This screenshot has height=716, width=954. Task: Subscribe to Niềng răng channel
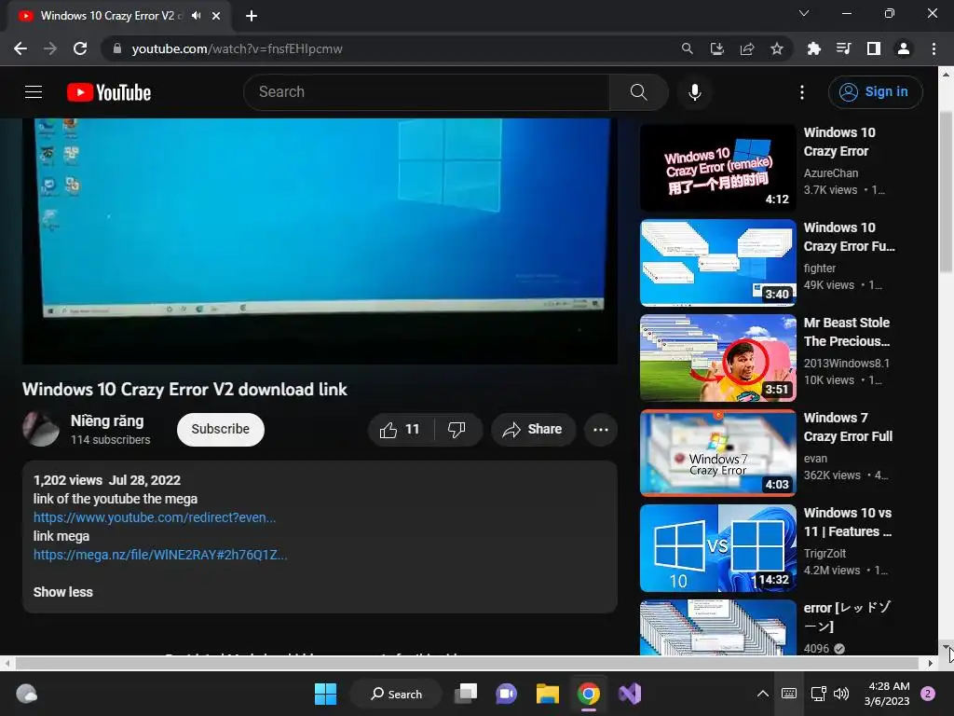click(x=220, y=429)
